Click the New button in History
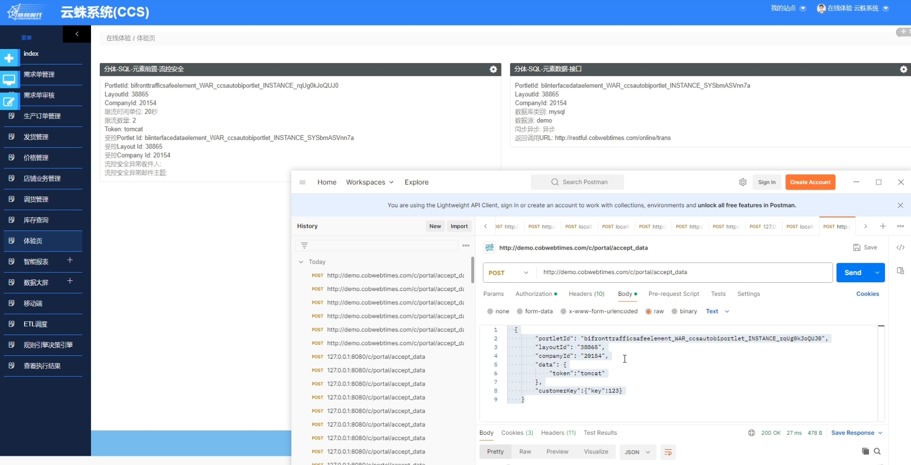Image resolution: width=911 pixels, height=465 pixels. 435,226
